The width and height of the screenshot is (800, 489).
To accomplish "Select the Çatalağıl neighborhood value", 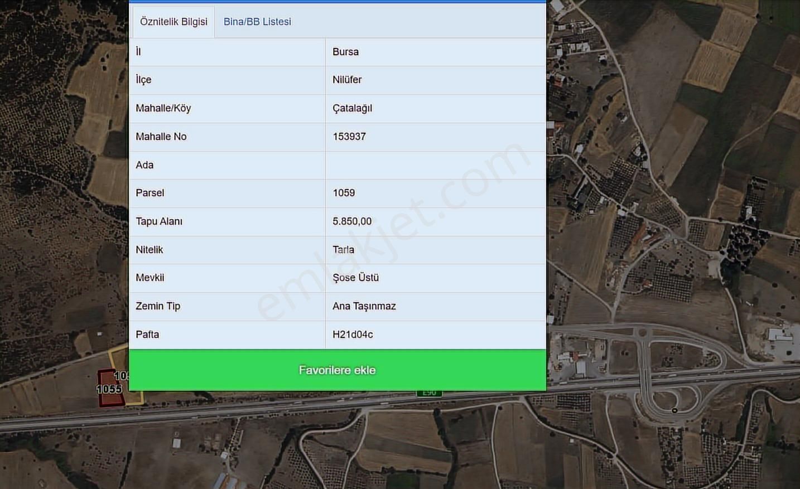I will pyautogui.click(x=352, y=108).
